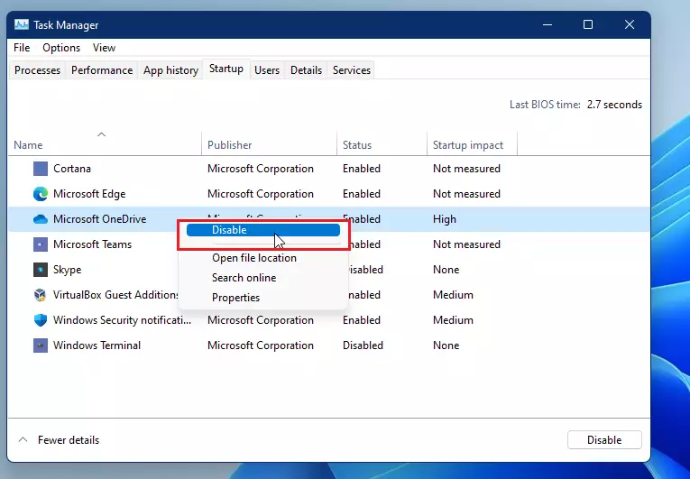Open the File menu

coord(22,48)
